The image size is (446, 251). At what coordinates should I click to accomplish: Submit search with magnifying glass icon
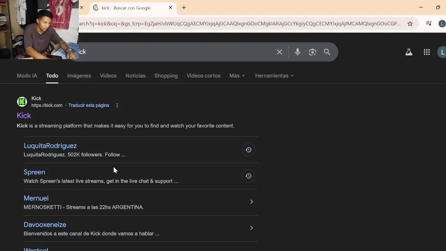(327, 52)
